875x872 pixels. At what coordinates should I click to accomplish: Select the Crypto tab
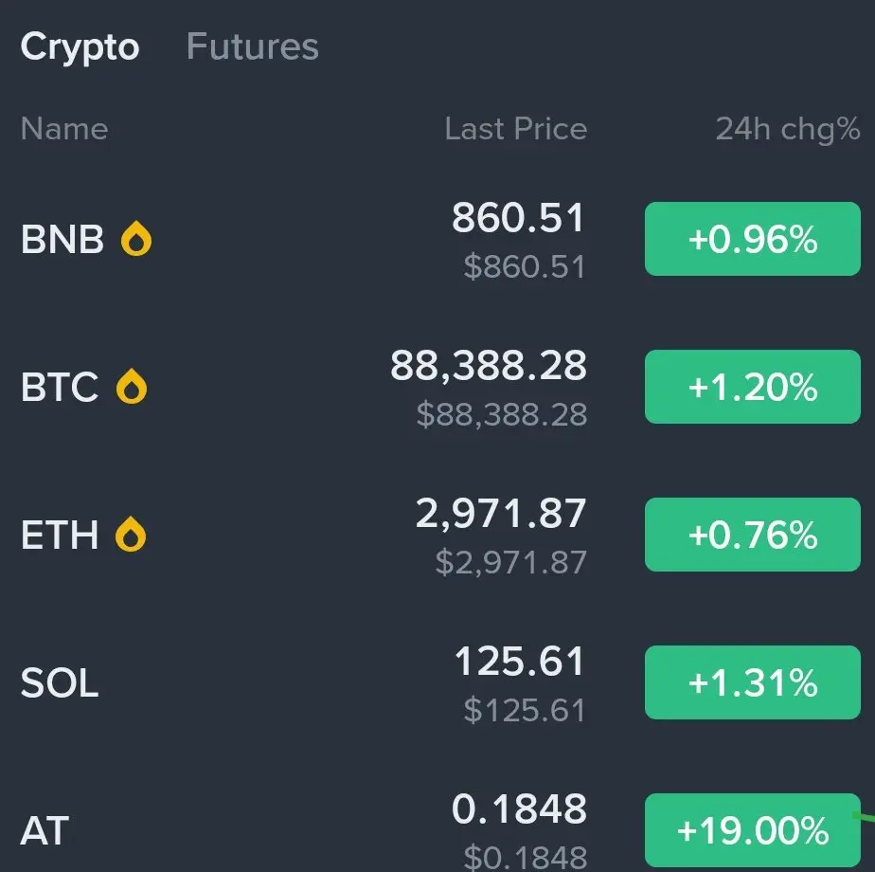[80, 46]
